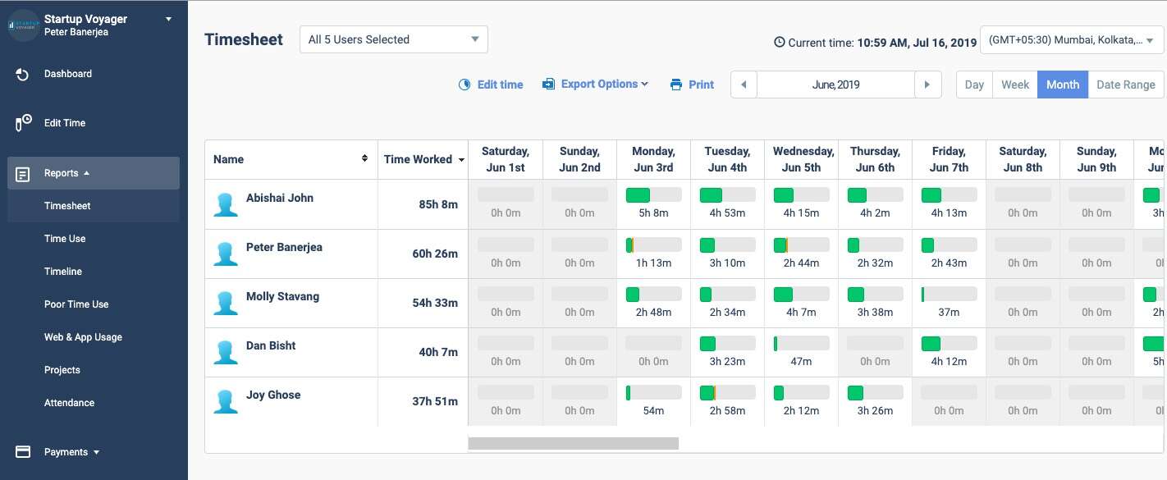Select the Time Use report
Viewport: 1167px width, 480px height.
pos(65,238)
